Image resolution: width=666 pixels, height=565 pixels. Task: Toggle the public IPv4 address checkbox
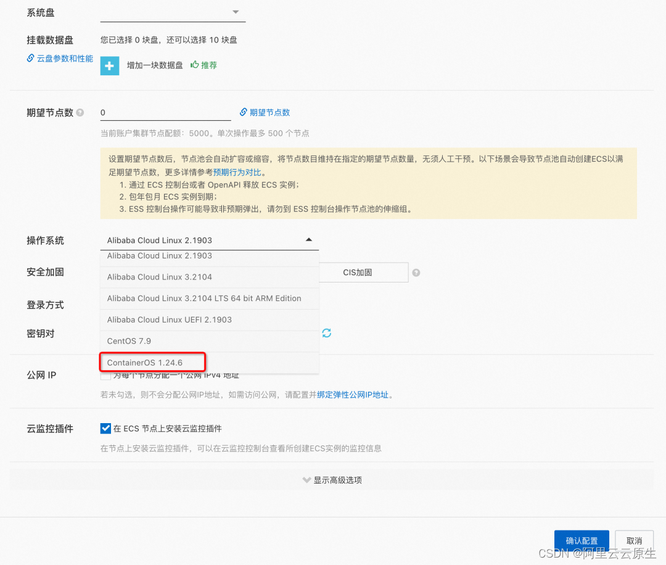[105, 376]
